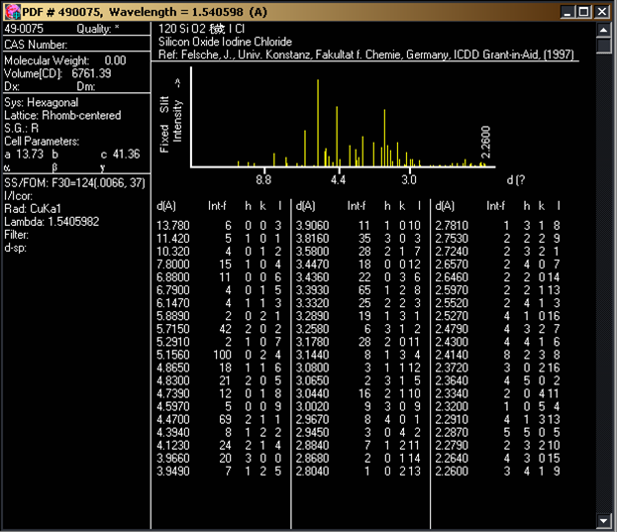Image resolution: width=617 pixels, height=532 pixels.
Task: Select row with d-spacing 11.420
Action: (219, 239)
